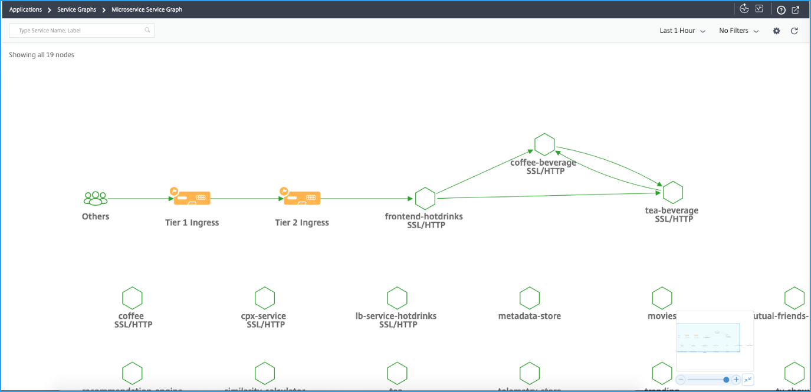Click the activity monitor icon in header
Screen dimensions: 811x392
click(x=759, y=9)
